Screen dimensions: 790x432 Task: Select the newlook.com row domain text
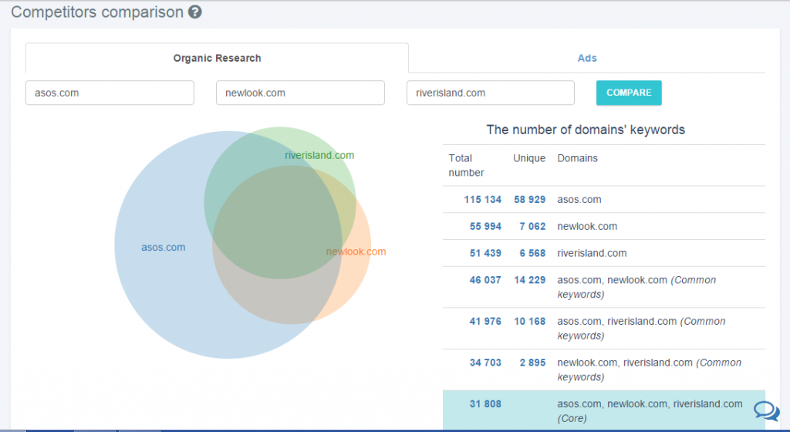click(587, 227)
